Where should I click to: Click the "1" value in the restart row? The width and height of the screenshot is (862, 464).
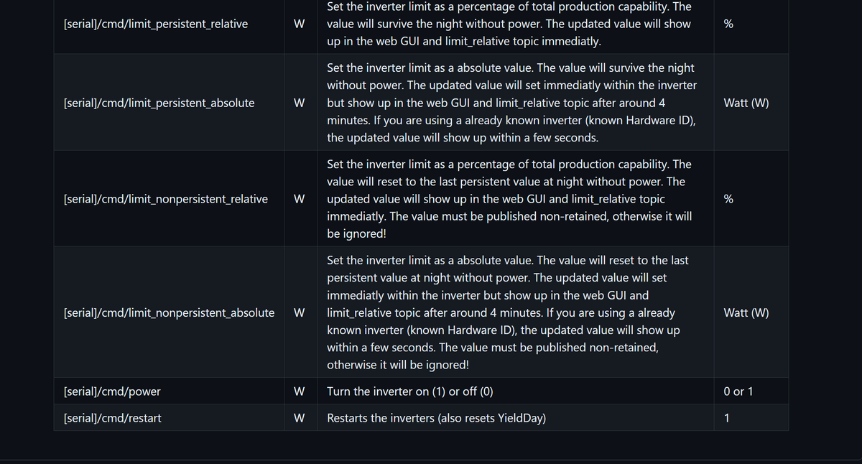point(727,418)
